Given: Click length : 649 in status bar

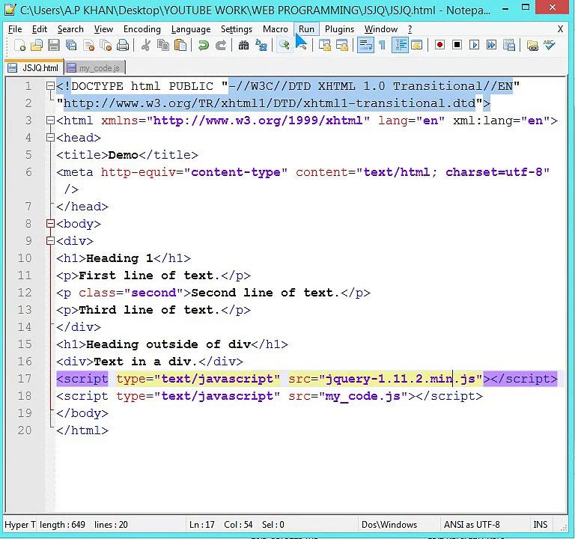Looking at the screenshot, I should pos(62,525).
